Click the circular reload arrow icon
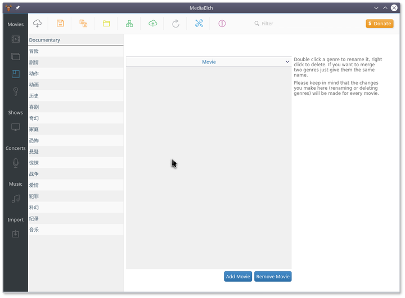 (175, 24)
